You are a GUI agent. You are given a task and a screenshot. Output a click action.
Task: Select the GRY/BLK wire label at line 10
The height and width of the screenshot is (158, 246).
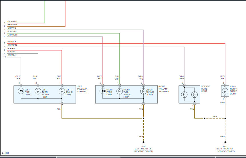pyautogui.click(x=12, y=55)
